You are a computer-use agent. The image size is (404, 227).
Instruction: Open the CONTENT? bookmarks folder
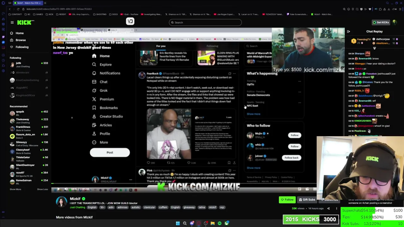tap(15, 14)
